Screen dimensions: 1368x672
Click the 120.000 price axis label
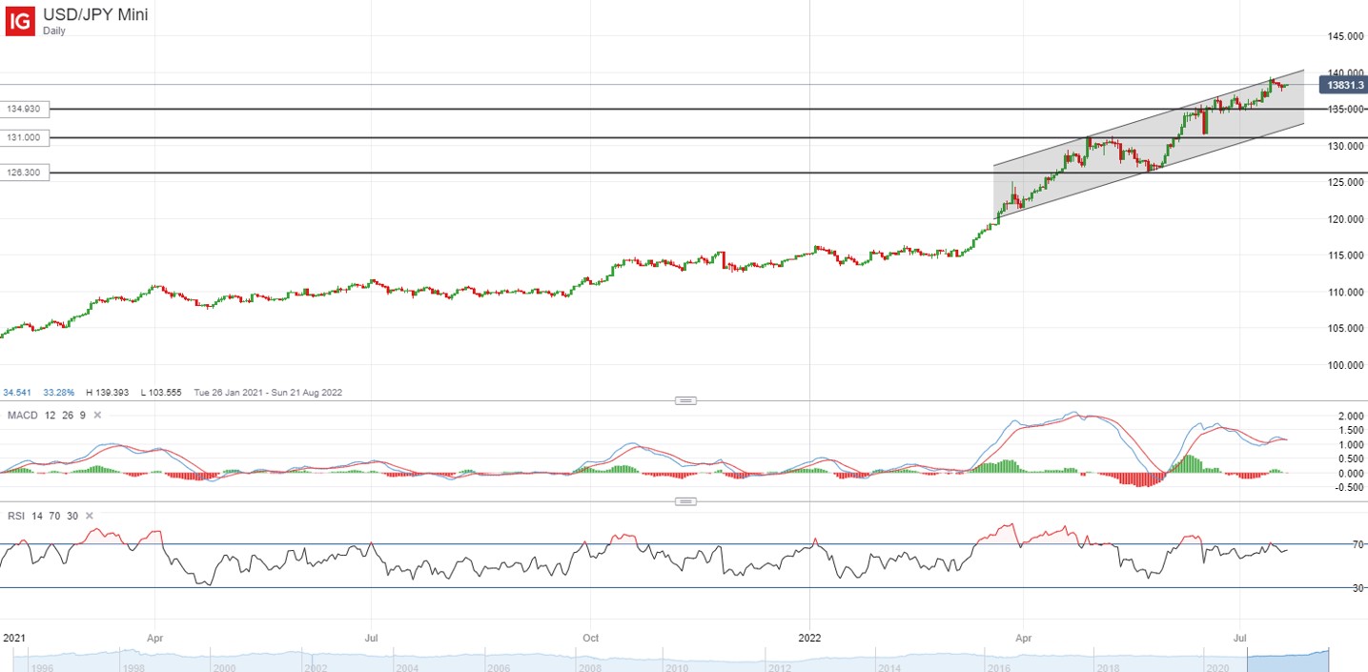(x=1345, y=219)
